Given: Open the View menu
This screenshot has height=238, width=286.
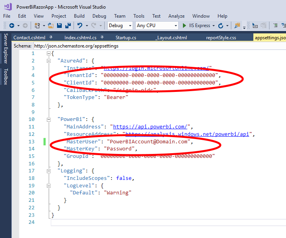Looking at the screenshot, I should [39, 16].
